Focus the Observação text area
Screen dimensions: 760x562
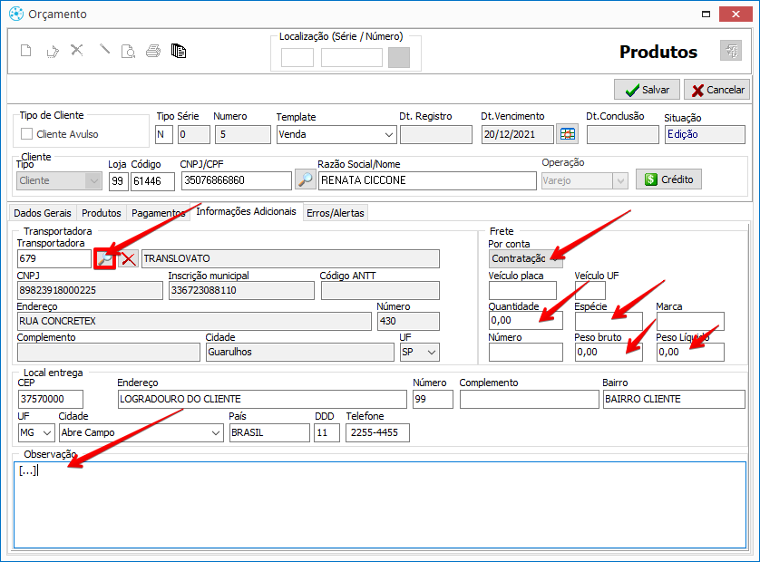click(x=380, y=505)
